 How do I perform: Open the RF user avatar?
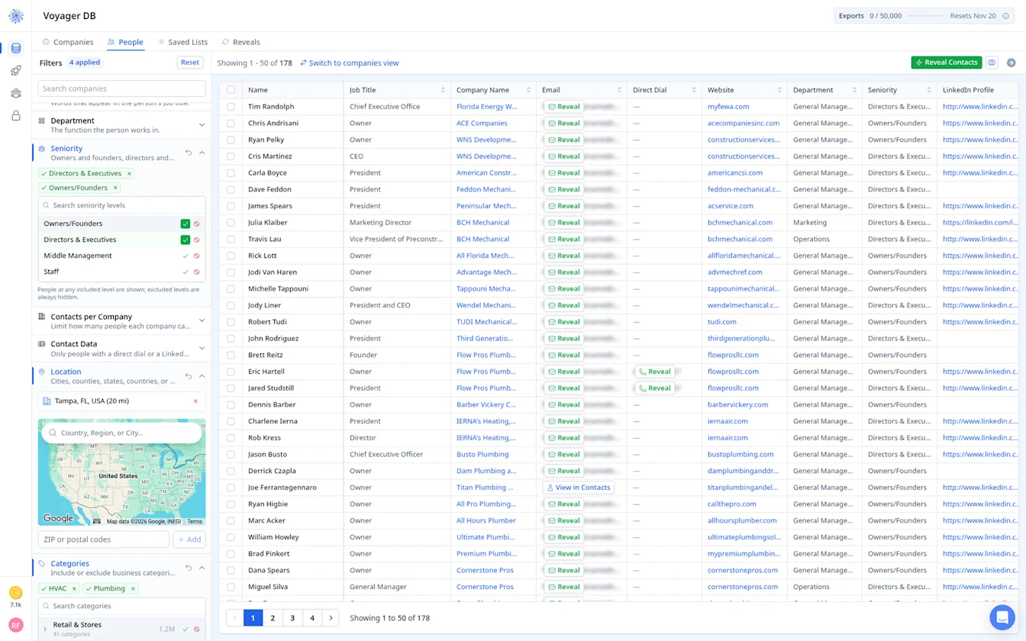[x=16, y=625]
